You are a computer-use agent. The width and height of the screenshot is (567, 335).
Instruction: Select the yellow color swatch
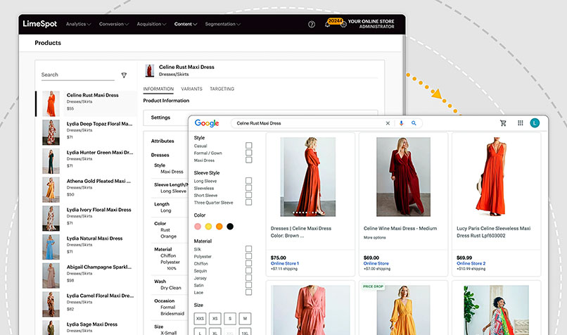pyautogui.click(x=208, y=227)
